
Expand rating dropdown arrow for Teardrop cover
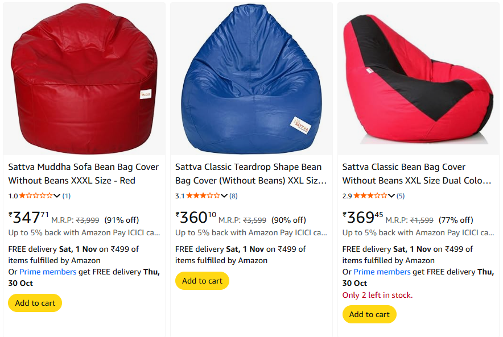point(224,195)
